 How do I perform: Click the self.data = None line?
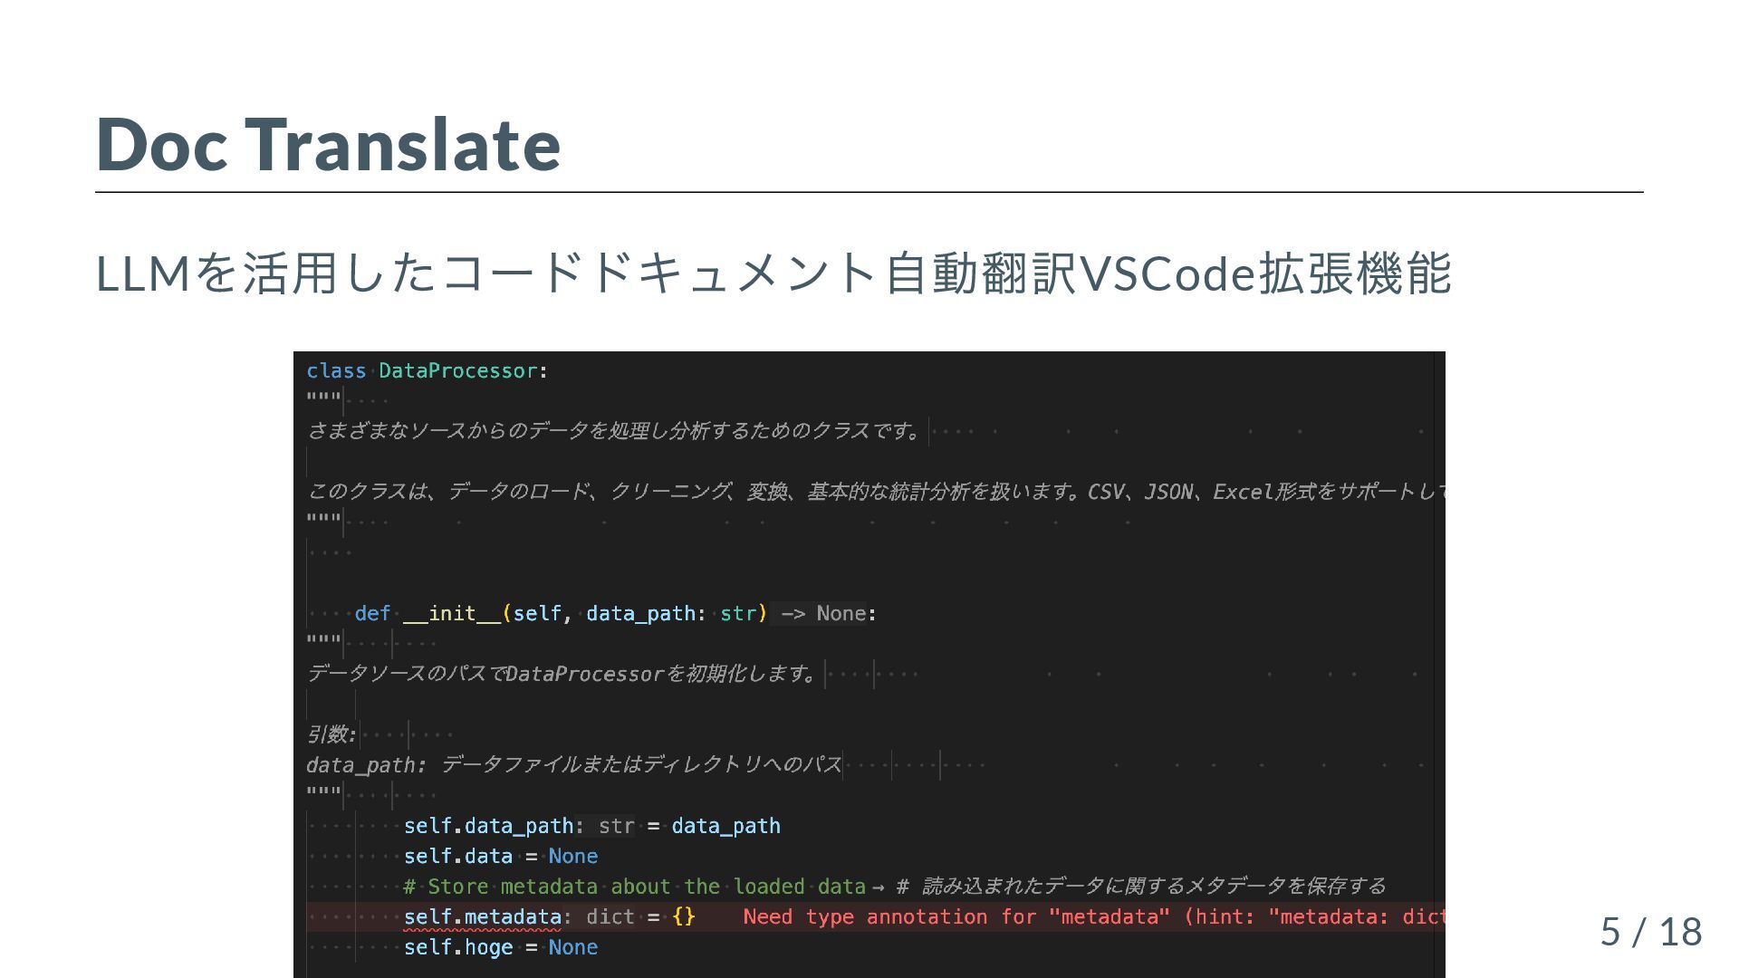500,857
